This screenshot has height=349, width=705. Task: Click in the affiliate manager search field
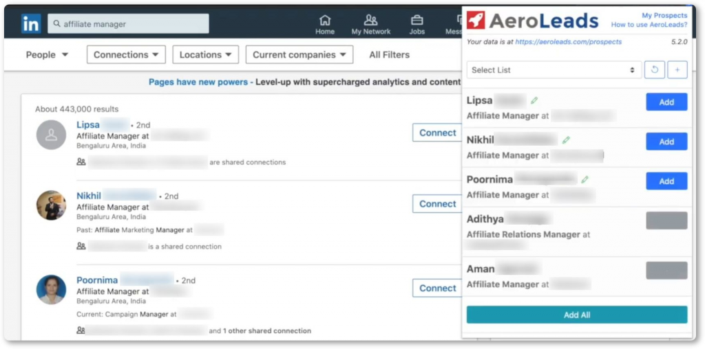click(x=128, y=24)
